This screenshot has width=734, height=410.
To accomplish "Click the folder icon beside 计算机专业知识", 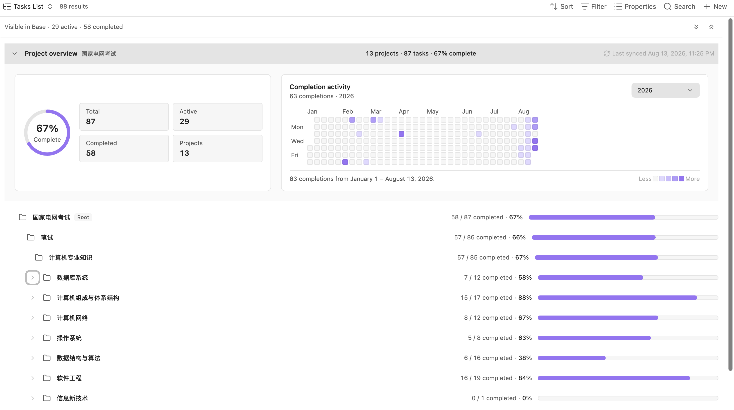I will coord(38,258).
